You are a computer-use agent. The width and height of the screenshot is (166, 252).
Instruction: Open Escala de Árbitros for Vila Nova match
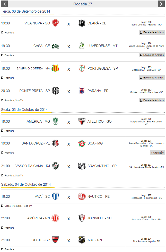(152, 33)
